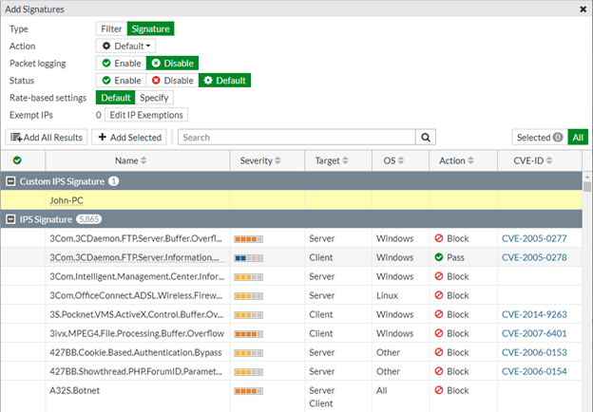
Task: Switch Type to Filter
Action: (x=111, y=28)
